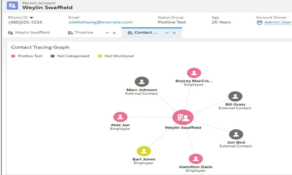Click the Jon Bird contact node
The image size is (292, 175).
(x=236, y=135)
